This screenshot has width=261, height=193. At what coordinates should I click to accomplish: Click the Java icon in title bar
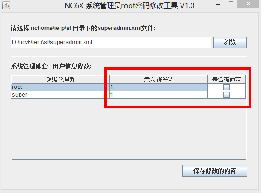click(6, 5)
